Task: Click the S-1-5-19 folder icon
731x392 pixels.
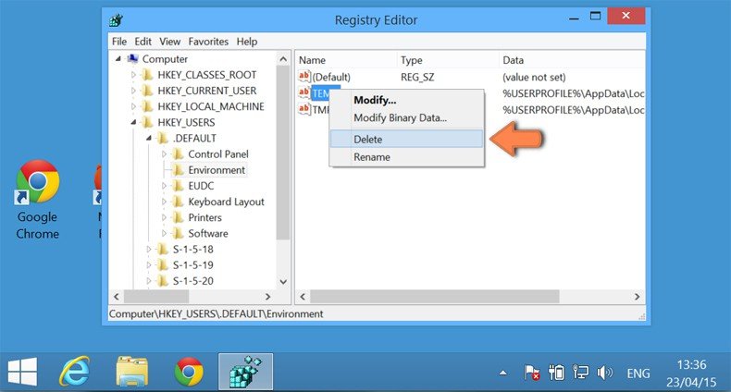Action: [x=163, y=264]
